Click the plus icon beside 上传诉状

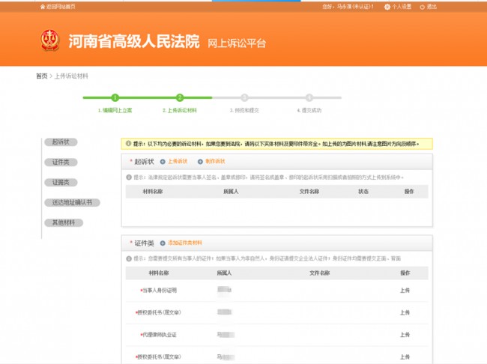[x=163, y=162]
